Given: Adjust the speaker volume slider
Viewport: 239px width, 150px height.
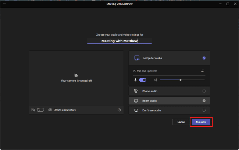Looking at the screenshot, I should pos(181,80).
